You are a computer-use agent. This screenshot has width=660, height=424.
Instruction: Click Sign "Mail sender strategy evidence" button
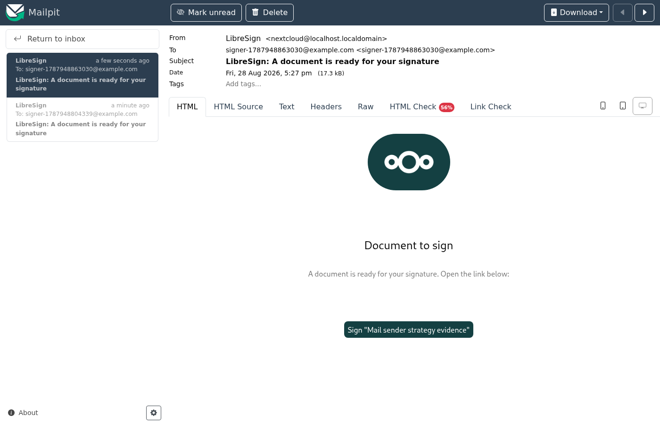click(409, 330)
